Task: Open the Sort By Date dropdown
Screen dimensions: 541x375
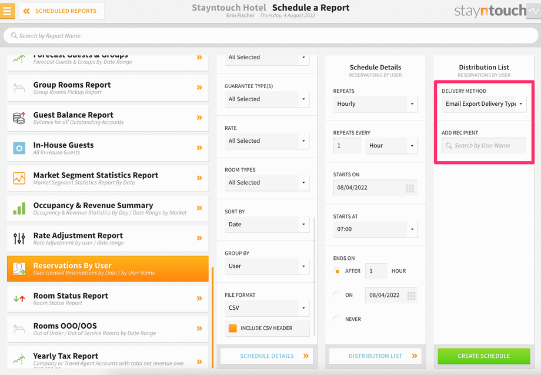Action: pyautogui.click(x=267, y=225)
